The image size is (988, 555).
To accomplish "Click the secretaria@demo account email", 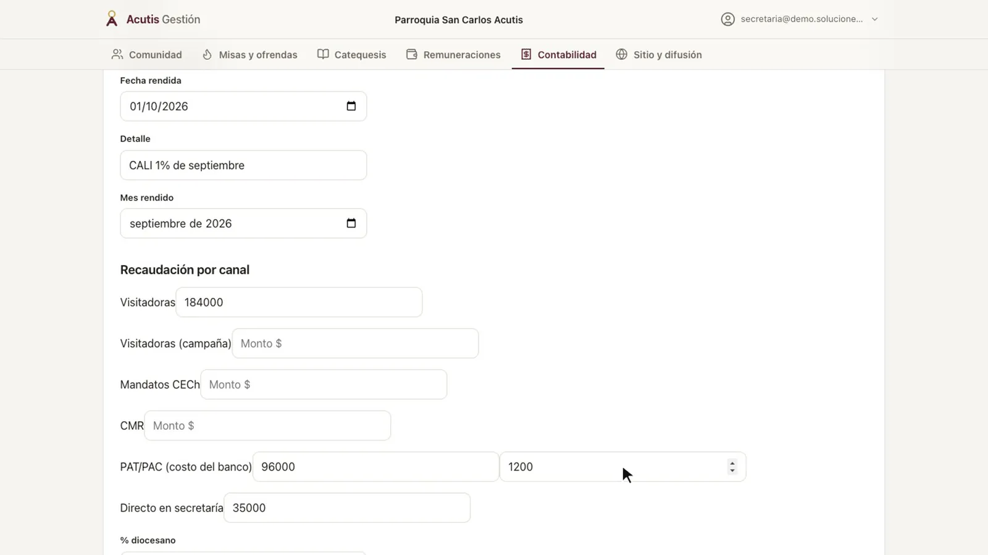I will [802, 19].
